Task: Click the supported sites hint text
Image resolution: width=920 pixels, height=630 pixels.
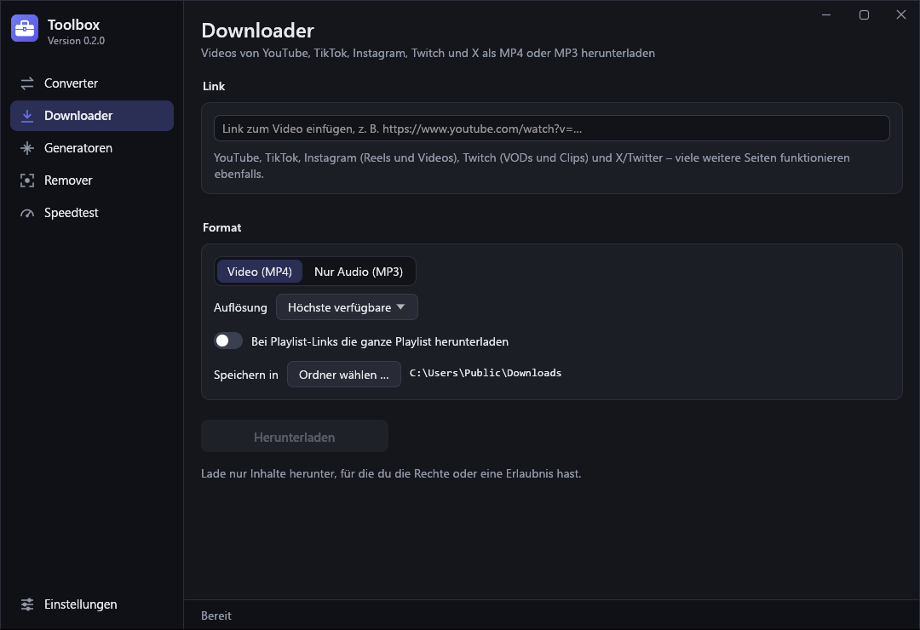Action: [x=532, y=165]
